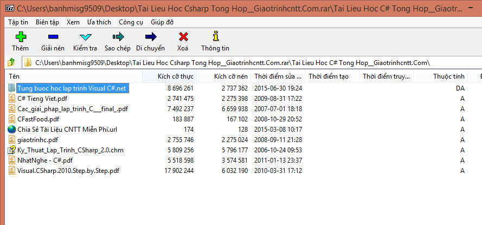Sort by Thời điểm tạo column header
The height and width of the screenshot is (225, 482).
(332, 76)
